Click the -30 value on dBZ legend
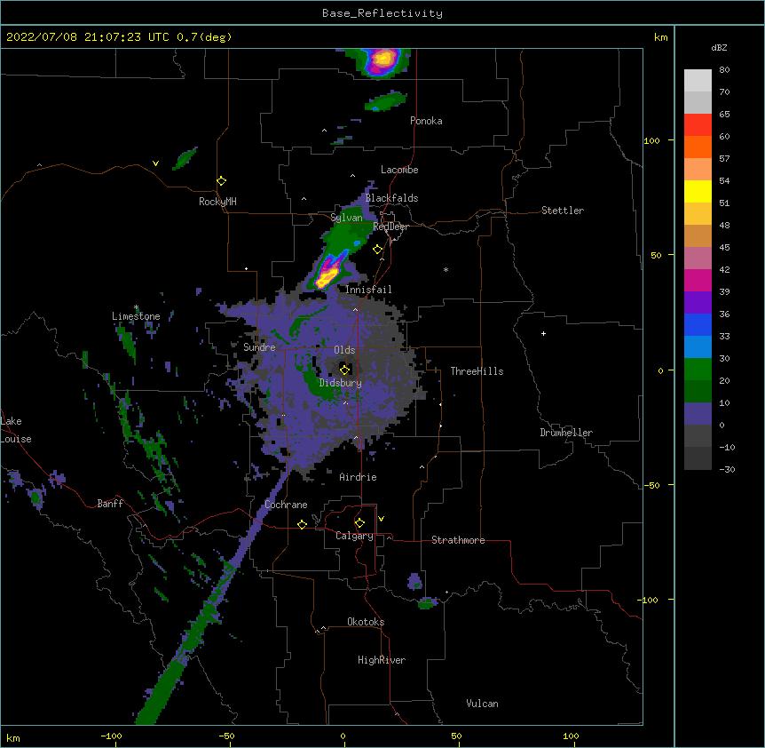Image resolution: width=765 pixels, height=748 pixels. 727,469
